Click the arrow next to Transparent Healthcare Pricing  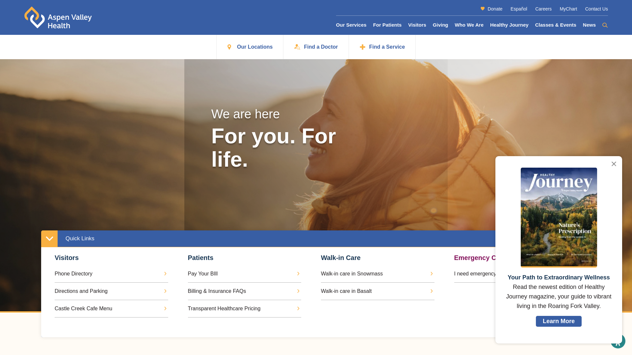[x=298, y=309]
